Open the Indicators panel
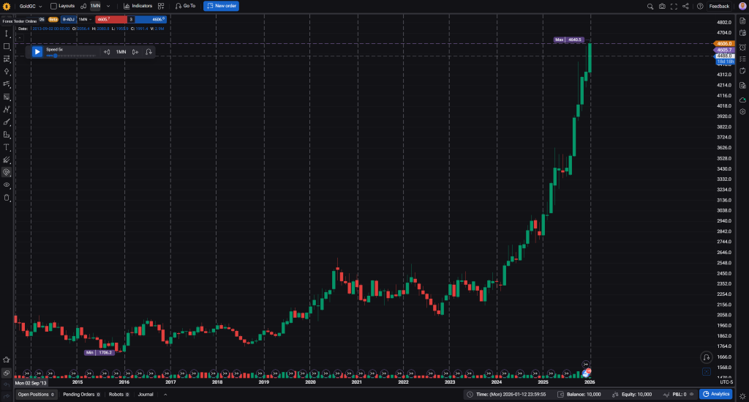749x402 pixels. [x=138, y=6]
